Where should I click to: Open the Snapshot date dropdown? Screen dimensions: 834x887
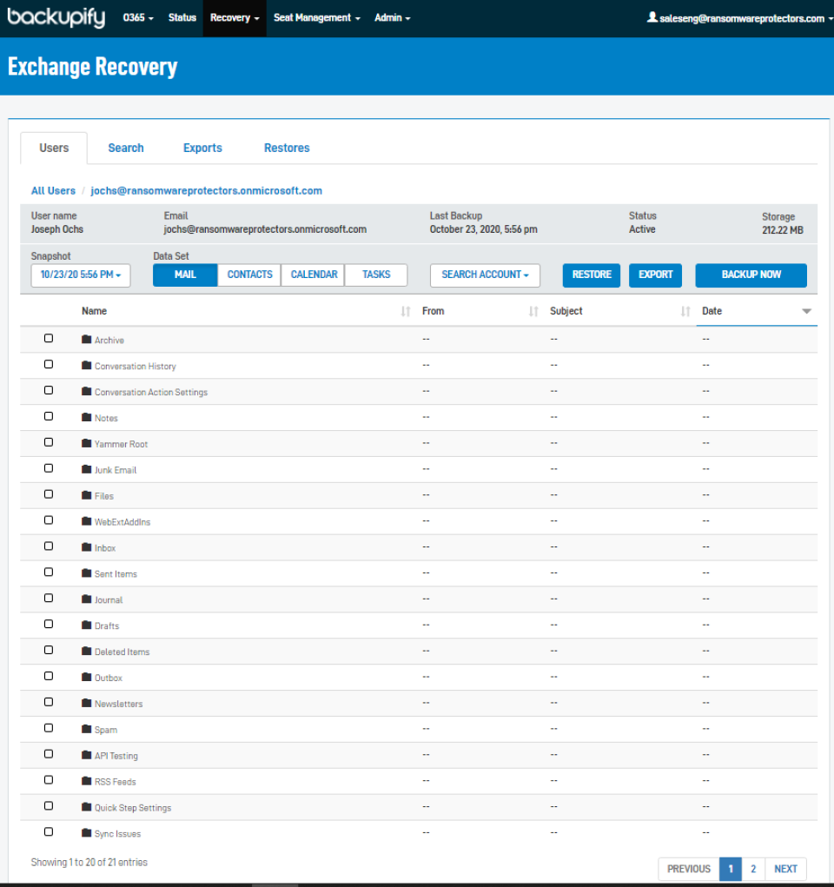coord(80,275)
